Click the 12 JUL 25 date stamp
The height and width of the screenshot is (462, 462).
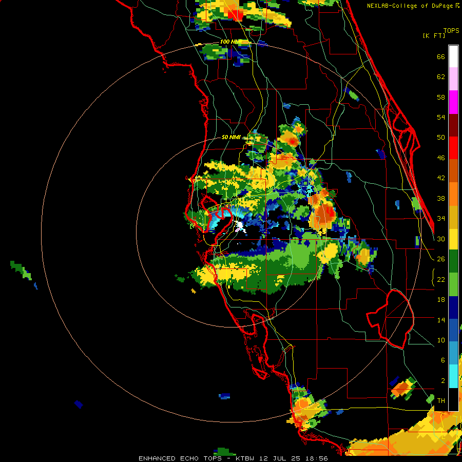tap(280, 458)
